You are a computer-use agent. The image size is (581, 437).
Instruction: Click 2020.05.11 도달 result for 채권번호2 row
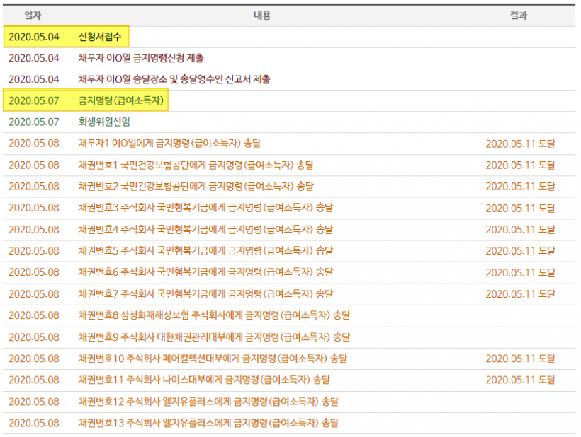tap(520, 187)
